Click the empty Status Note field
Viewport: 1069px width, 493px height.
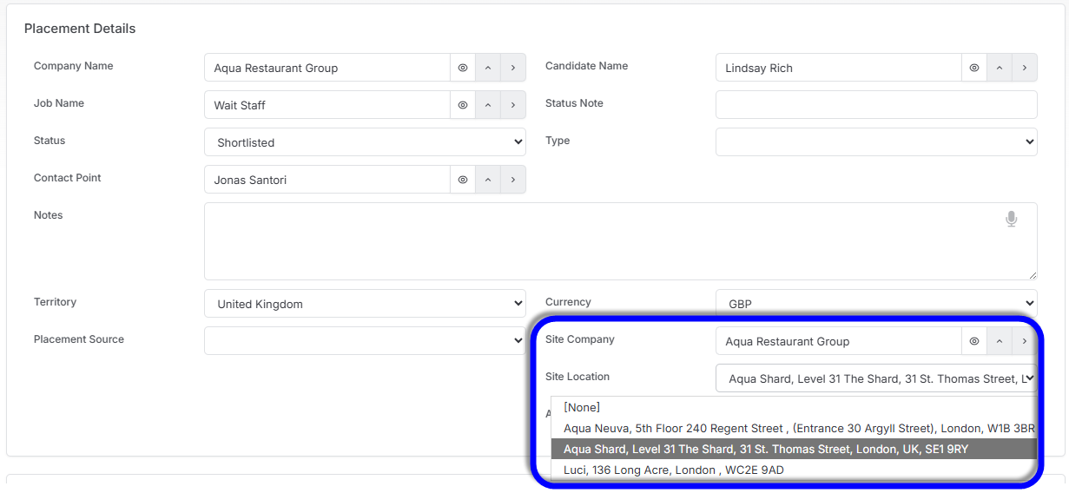click(876, 105)
